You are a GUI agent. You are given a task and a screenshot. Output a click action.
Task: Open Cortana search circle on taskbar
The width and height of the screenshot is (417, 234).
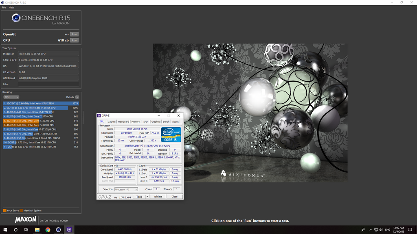16,230
